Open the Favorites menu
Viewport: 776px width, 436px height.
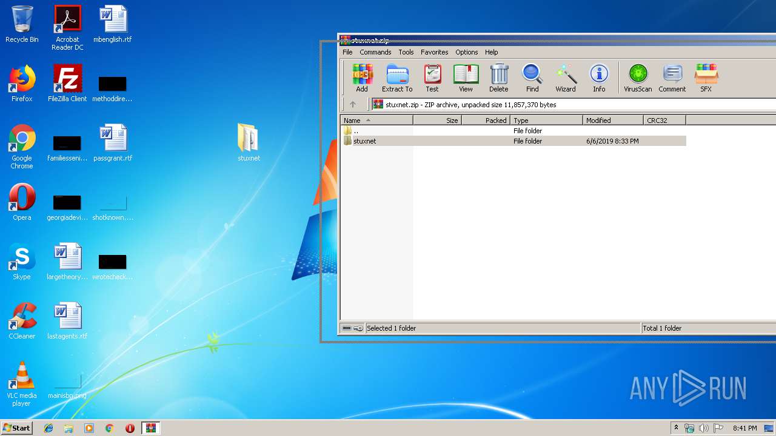coord(435,52)
